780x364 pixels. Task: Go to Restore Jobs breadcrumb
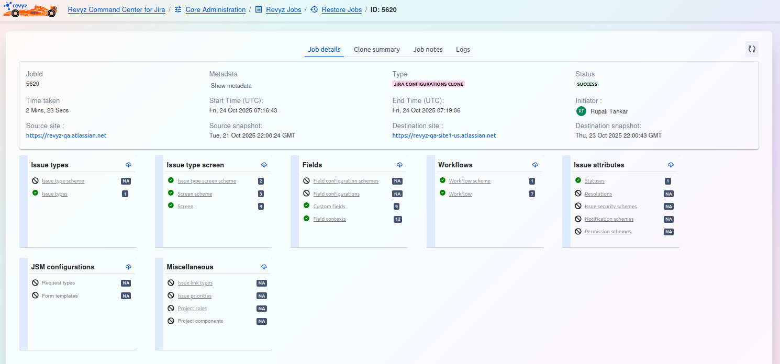341,10
